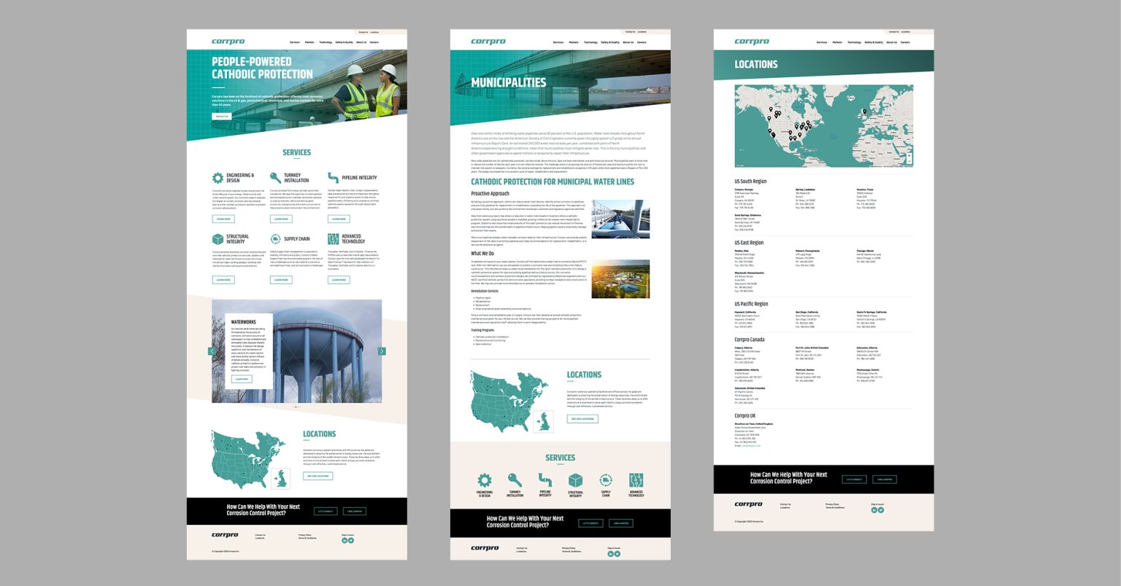Click the Structural Integrity cube icon
Image resolution: width=1121 pixels, height=586 pixels.
(216, 238)
